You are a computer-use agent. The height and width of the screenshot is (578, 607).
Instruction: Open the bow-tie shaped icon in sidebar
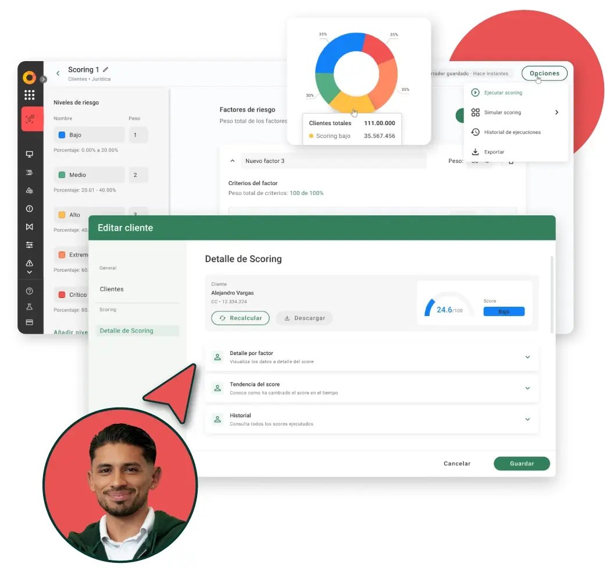click(x=30, y=227)
